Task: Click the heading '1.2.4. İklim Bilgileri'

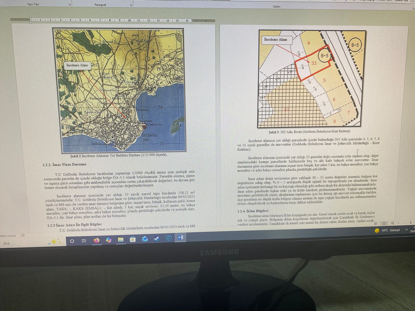Action: pos(253,211)
